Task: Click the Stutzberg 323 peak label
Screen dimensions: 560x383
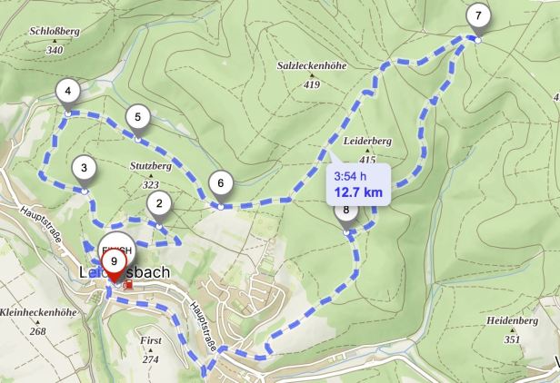Action: click(x=151, y=175)
